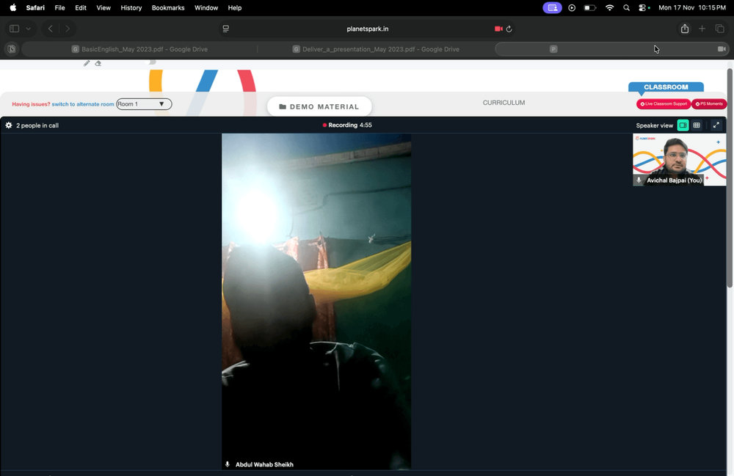
Task: Click the page vertical scrollbar
Action: (x=730, y=177)
